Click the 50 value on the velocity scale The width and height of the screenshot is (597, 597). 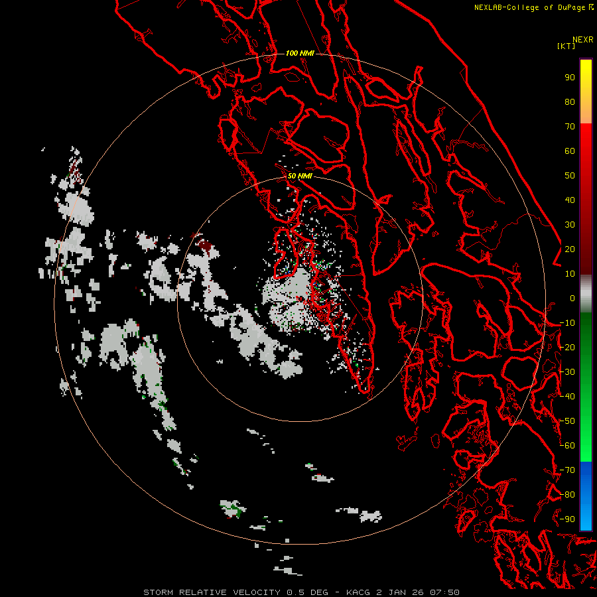click(570, 176)
